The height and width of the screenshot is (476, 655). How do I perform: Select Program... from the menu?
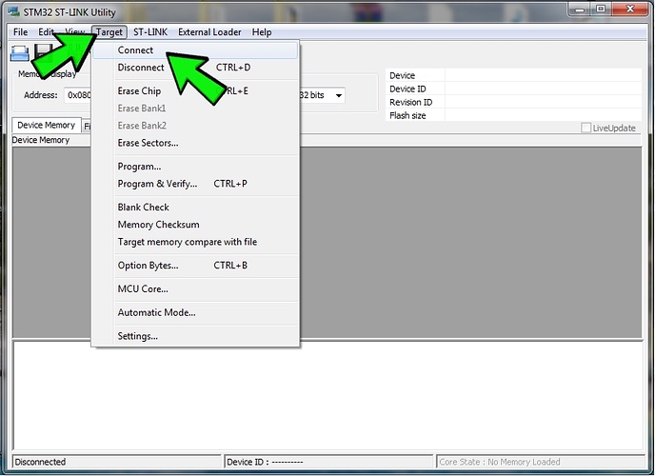click(x=195, y=167)
